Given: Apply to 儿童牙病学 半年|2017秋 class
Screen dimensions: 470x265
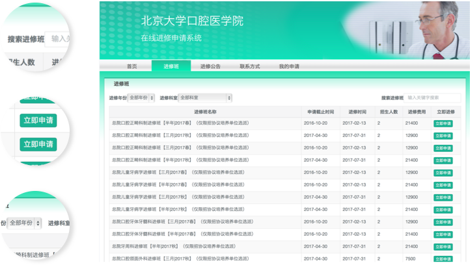Looking at the screenshot, I should [x=443, y=210].
